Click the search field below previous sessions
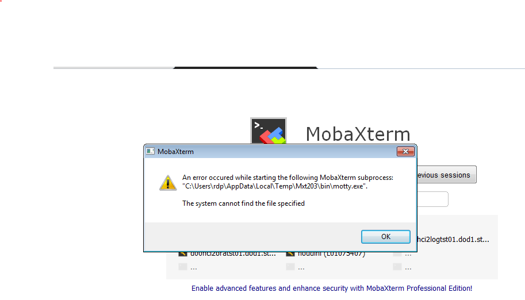Image resolution: width=525 pixels, height=300 pixels. pos(432,199)
